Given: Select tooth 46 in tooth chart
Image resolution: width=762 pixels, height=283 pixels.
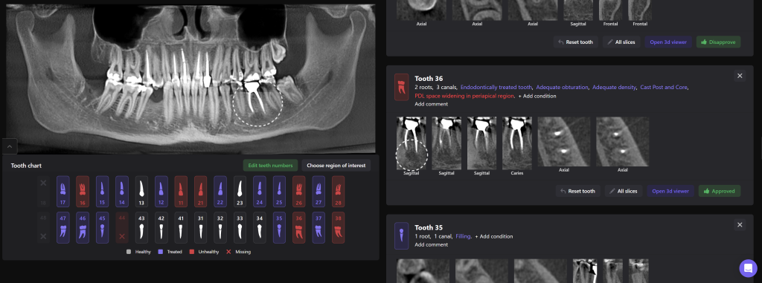Looking at the screenshot, I should 83,227.
